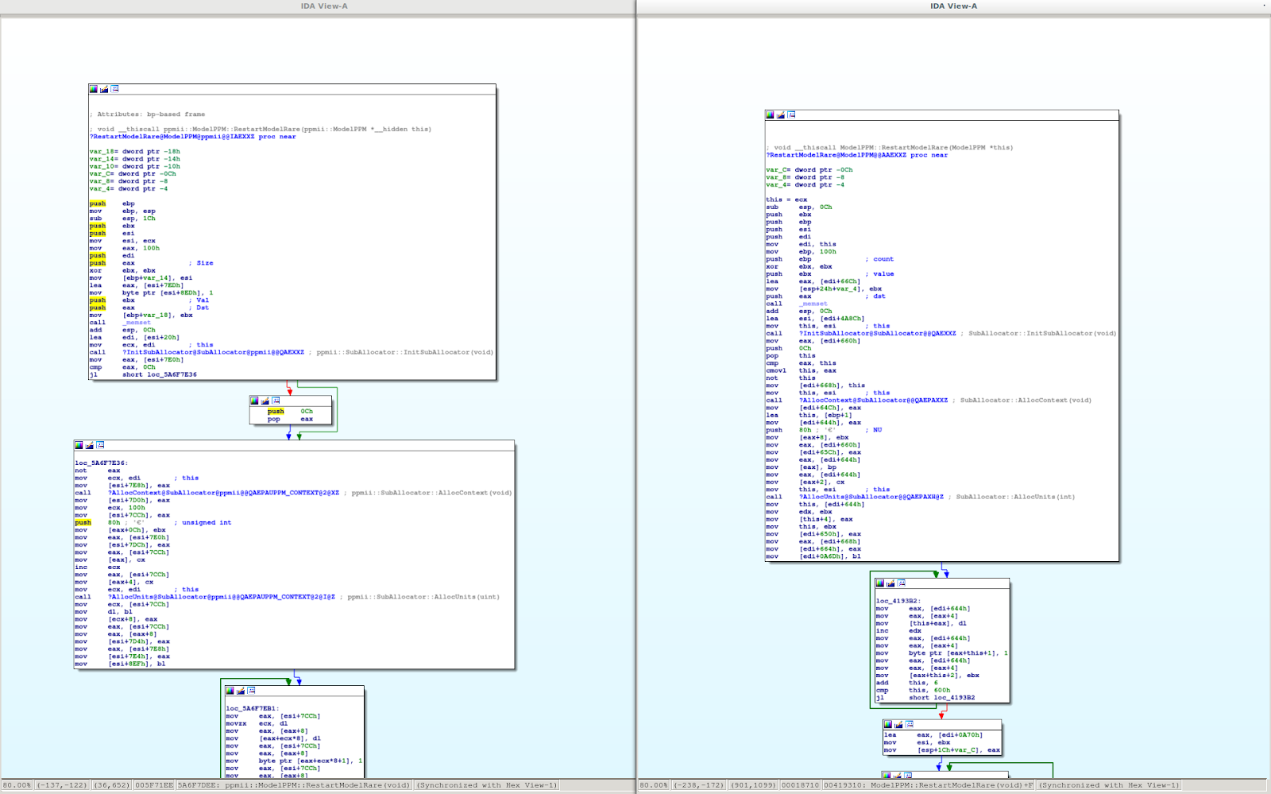
Task: Click the left pane's 80.00% zoom indicator
Action: click(17, 785)
